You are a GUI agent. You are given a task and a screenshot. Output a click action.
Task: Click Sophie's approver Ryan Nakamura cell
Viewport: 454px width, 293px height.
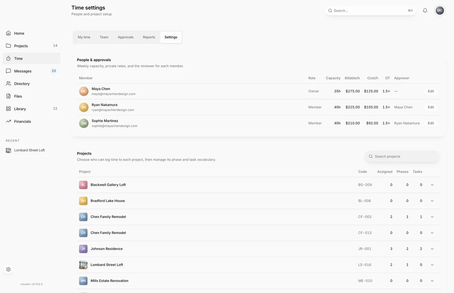pos(407,123)
